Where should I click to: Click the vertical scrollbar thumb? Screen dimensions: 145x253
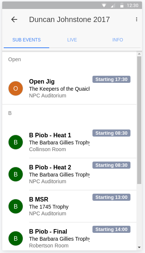139,120
